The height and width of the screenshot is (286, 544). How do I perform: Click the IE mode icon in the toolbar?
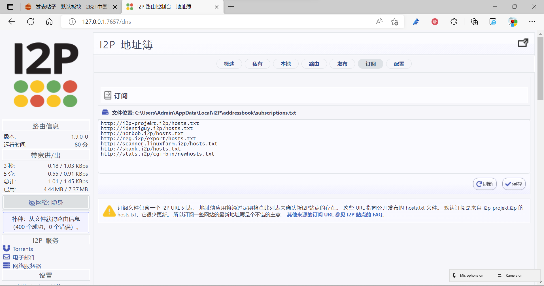coord(493,22)
